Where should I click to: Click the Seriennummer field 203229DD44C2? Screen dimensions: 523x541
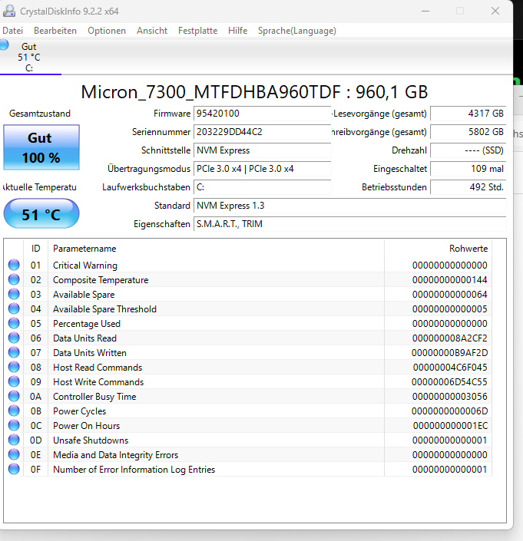(263, 132)
